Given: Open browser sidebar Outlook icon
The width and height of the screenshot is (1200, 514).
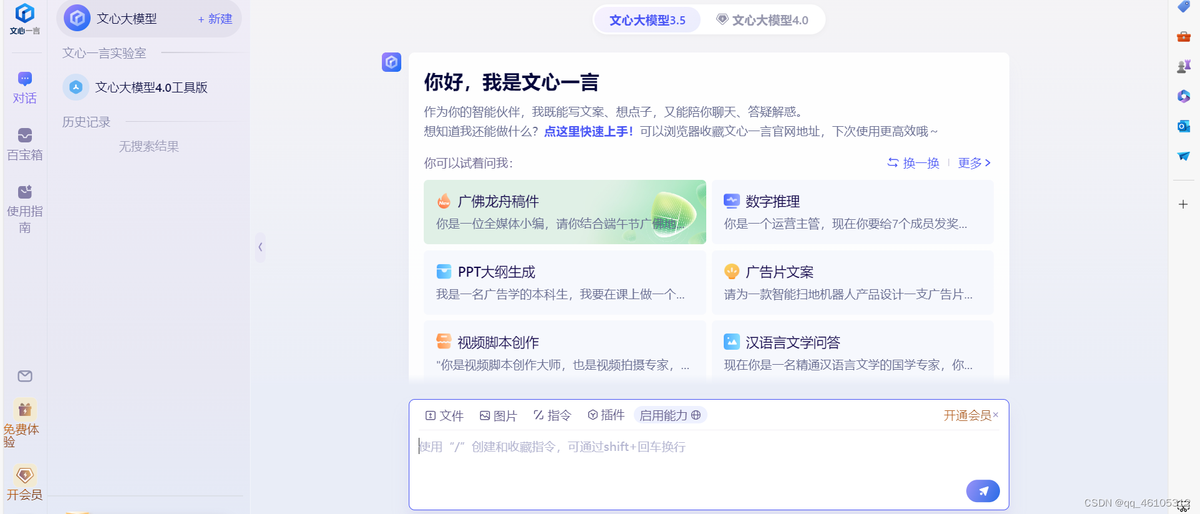Looking at the screenshot, I should (x=1184, y=126).
